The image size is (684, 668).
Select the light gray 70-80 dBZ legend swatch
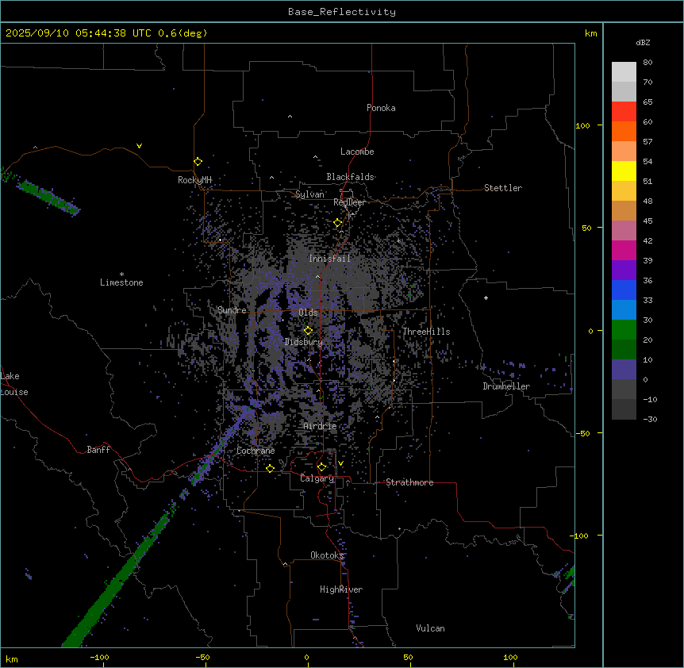pos(624,71)
